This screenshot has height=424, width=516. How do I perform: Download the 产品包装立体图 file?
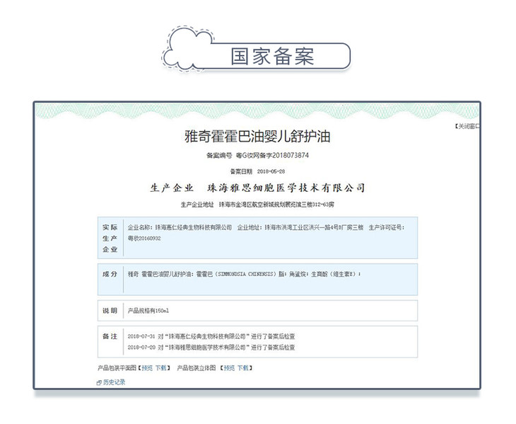242,368
